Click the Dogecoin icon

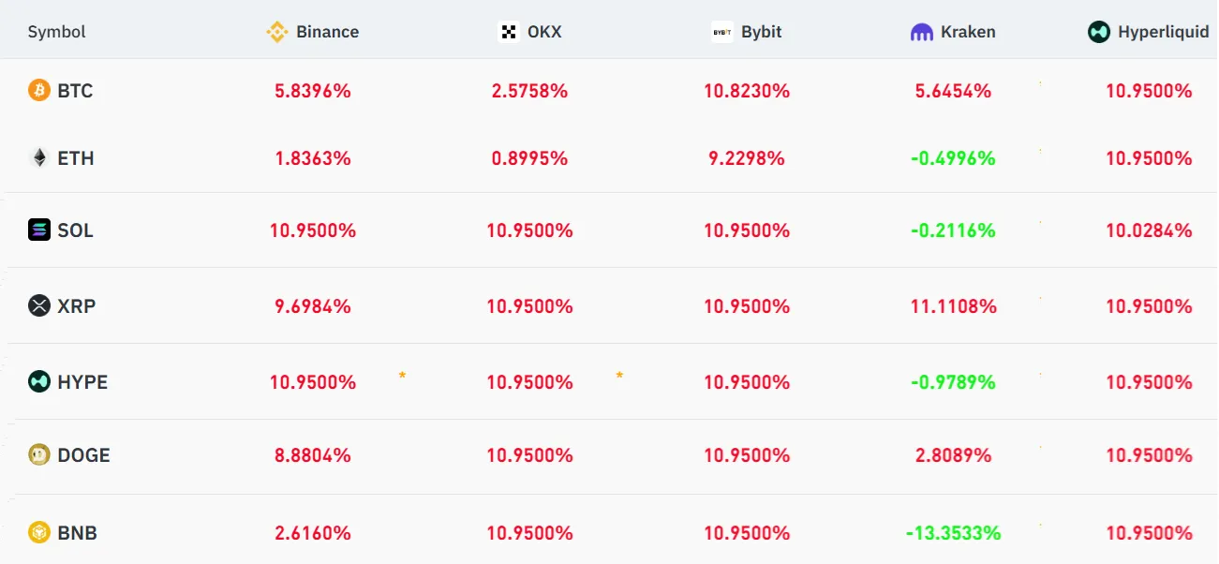coord(38,455)
